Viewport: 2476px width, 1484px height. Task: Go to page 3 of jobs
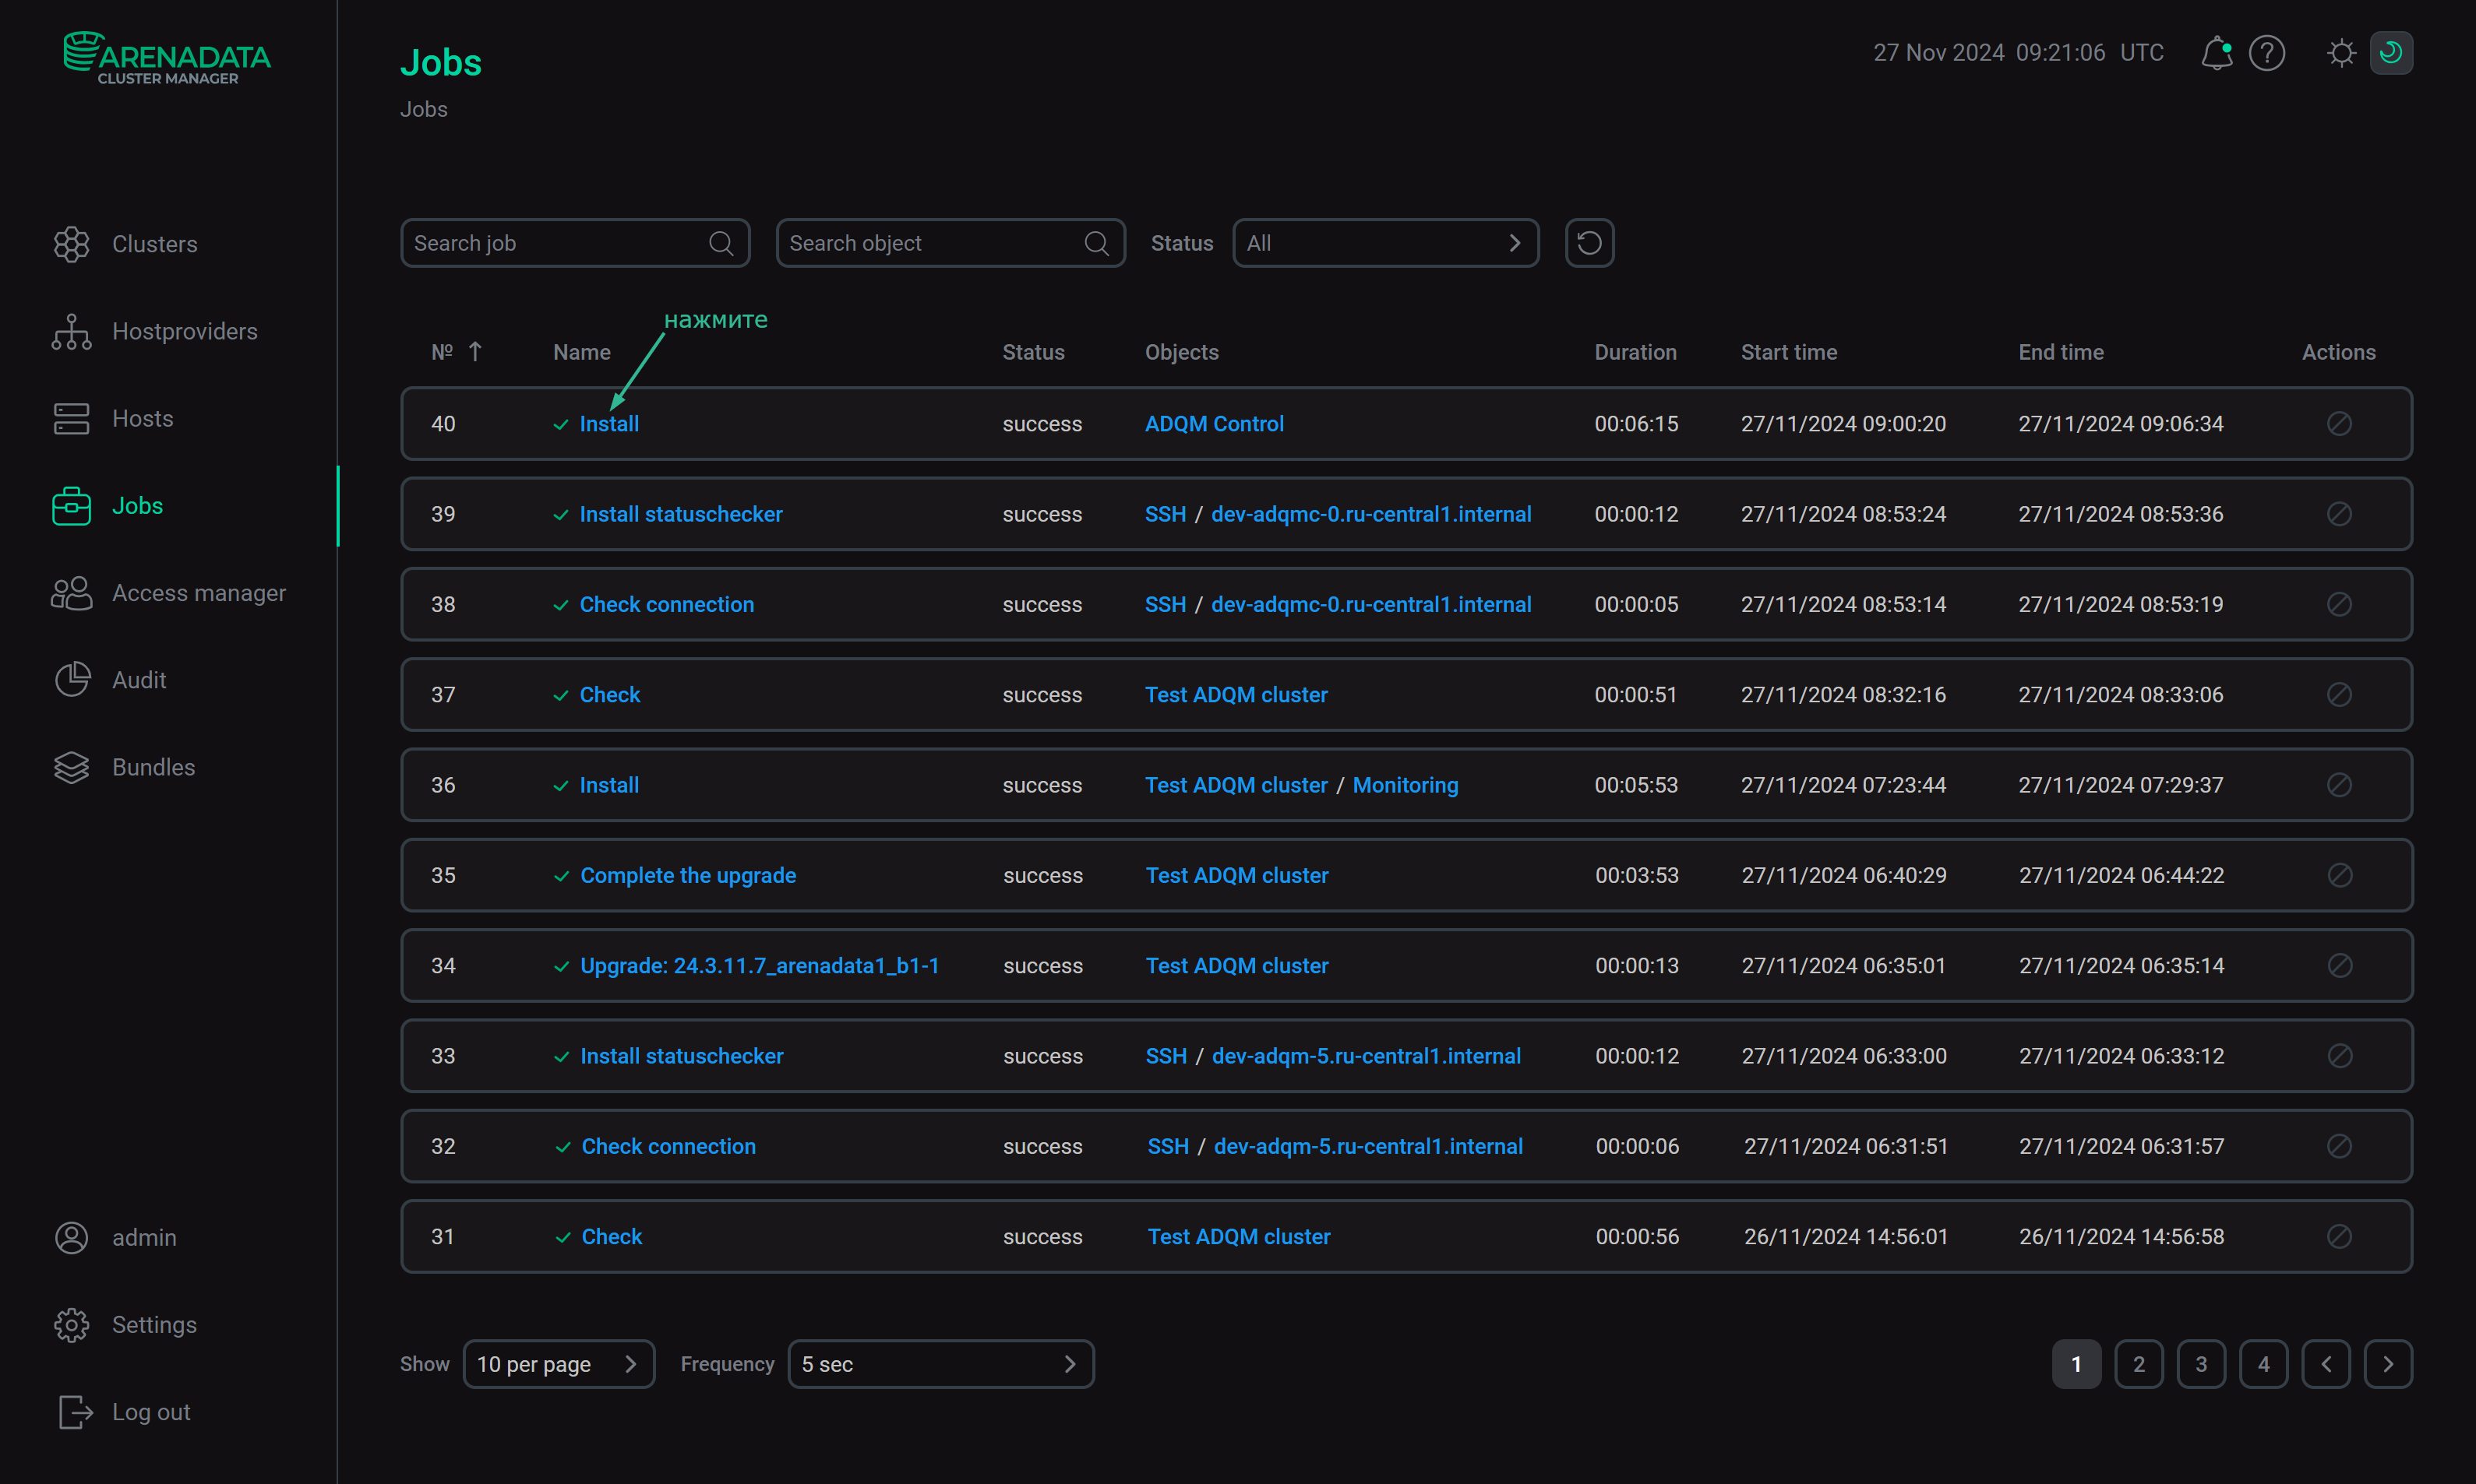tap(2200, 1364)
